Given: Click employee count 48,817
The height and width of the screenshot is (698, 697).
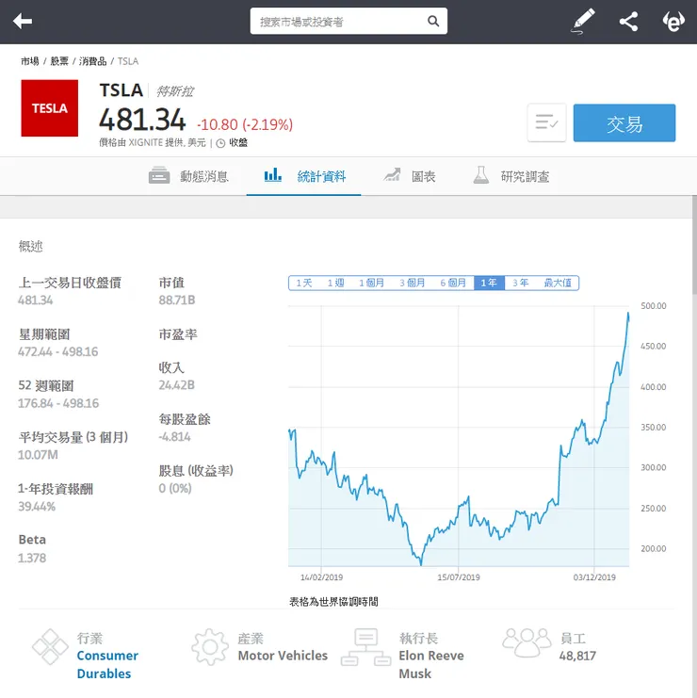Looking at the screenshot, I should [x=577, y=656].
